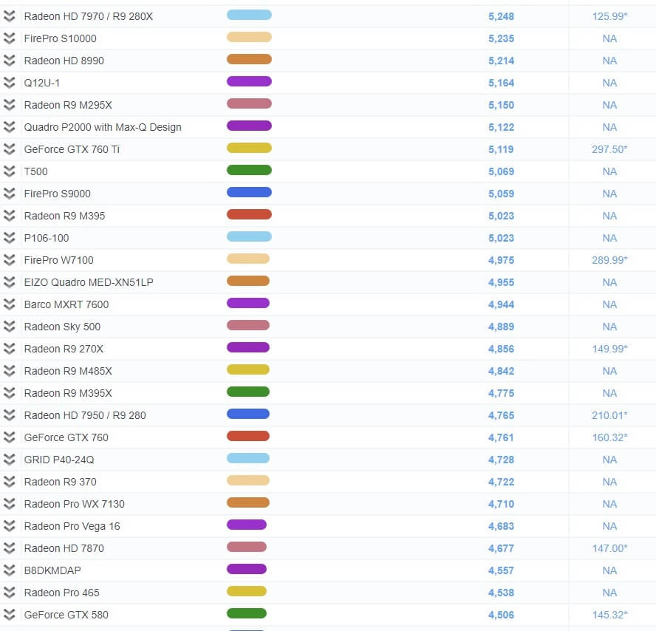
Task: Open the Radeon Pro 465 link
Action: pos(61,593)
